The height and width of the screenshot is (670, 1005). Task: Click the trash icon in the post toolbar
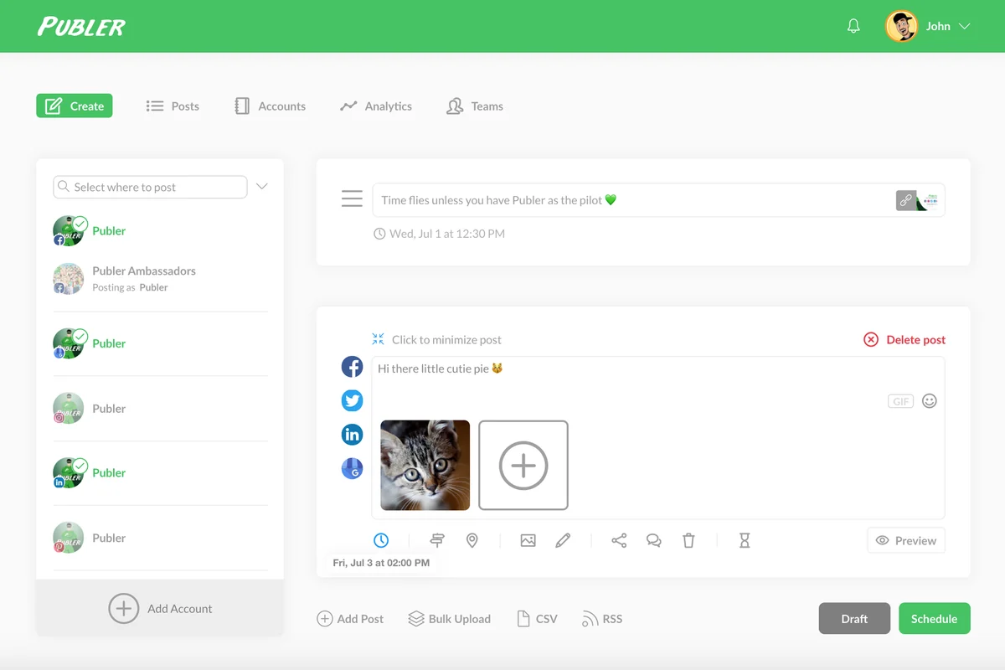pyautogui.click(x=688, y=540)
